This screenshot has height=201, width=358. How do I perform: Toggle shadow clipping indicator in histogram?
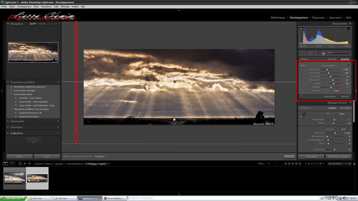pos(301,29)
